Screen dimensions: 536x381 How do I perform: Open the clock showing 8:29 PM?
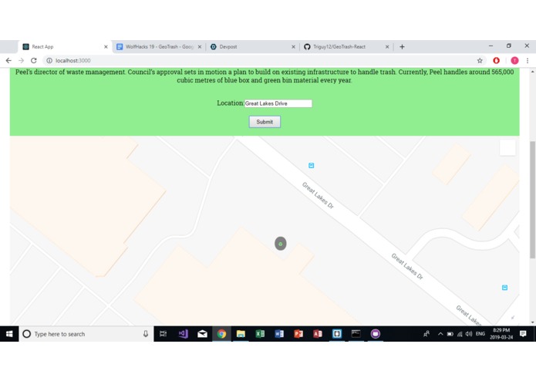[501, 334]
